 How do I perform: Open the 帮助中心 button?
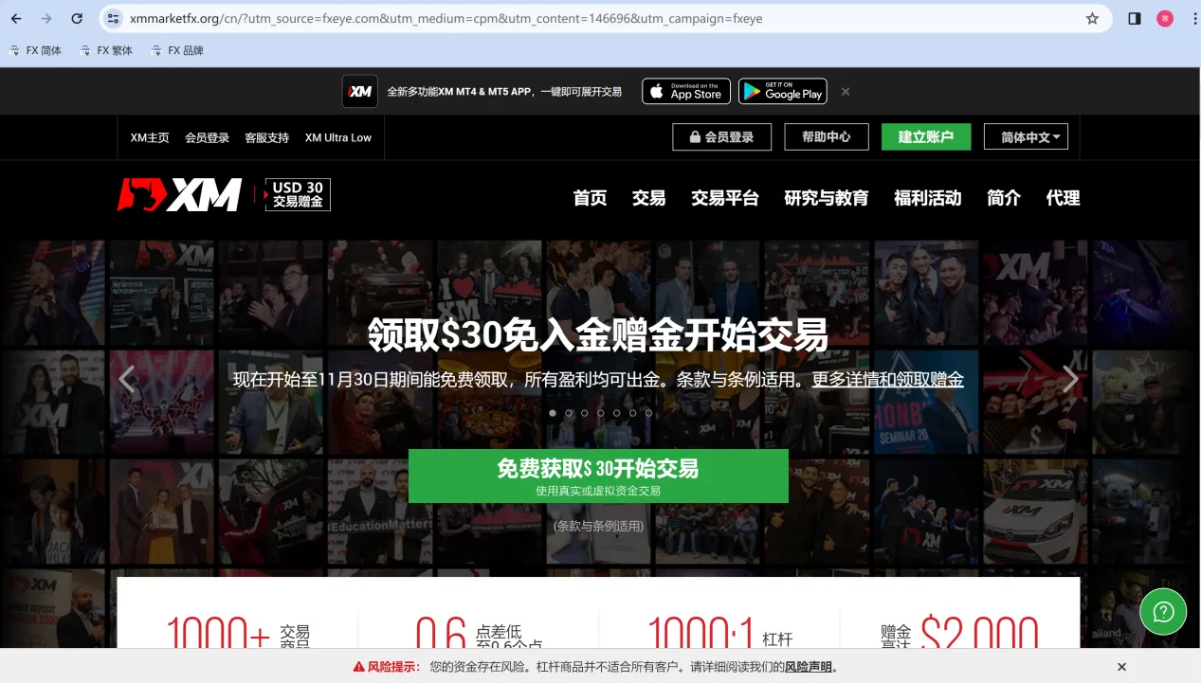827,137
